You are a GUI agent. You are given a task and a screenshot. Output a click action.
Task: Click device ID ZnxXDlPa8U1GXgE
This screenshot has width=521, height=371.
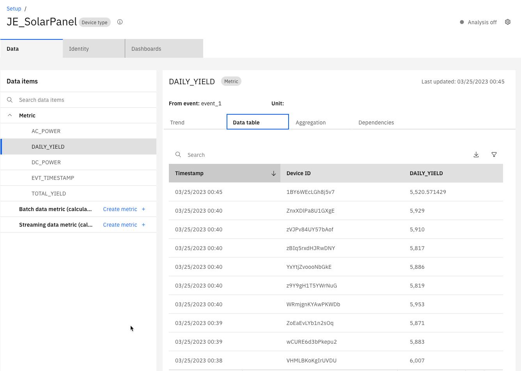click(310, 211)
